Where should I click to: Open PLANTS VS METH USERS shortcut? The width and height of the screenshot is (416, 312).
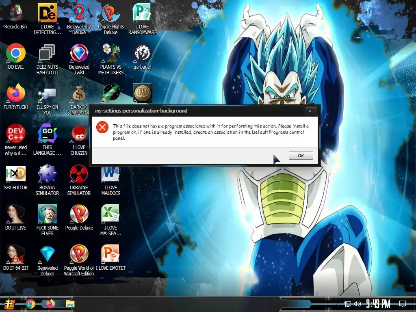(110, 59)
